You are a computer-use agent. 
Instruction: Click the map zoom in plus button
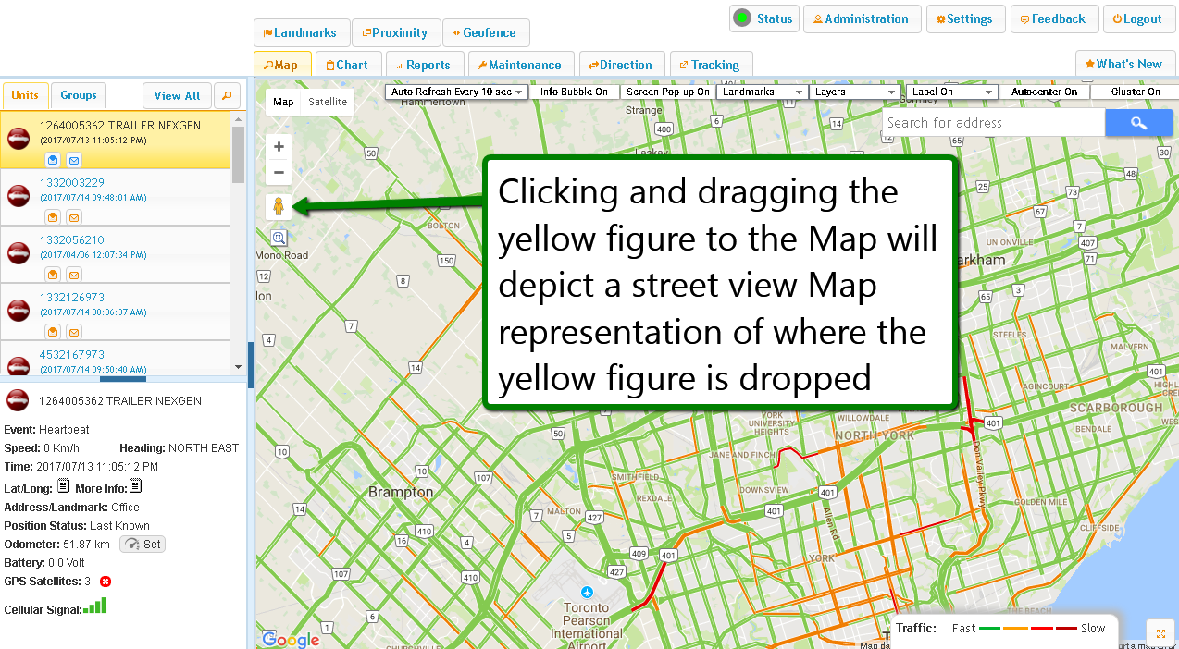tap(279, 147)
